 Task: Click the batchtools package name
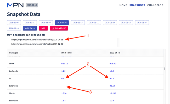coord(14,86)
